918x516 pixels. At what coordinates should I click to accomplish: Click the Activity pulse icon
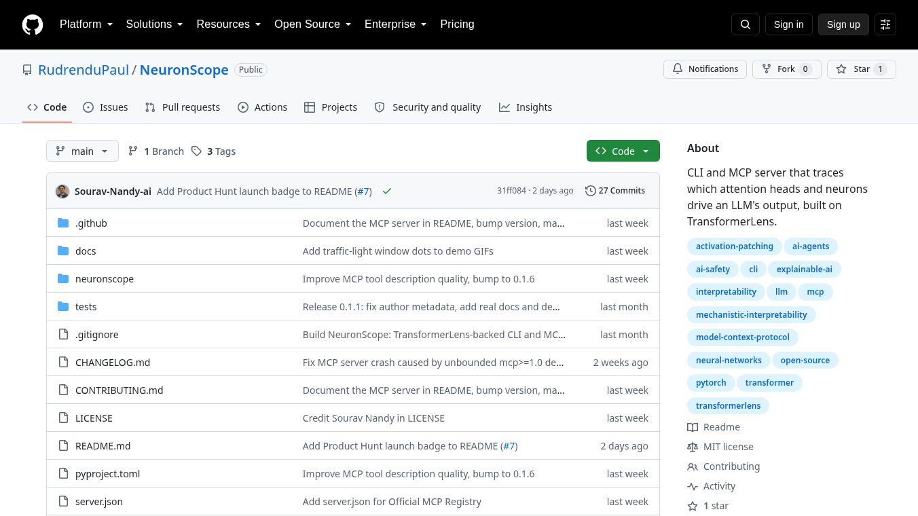coord(693,486)
